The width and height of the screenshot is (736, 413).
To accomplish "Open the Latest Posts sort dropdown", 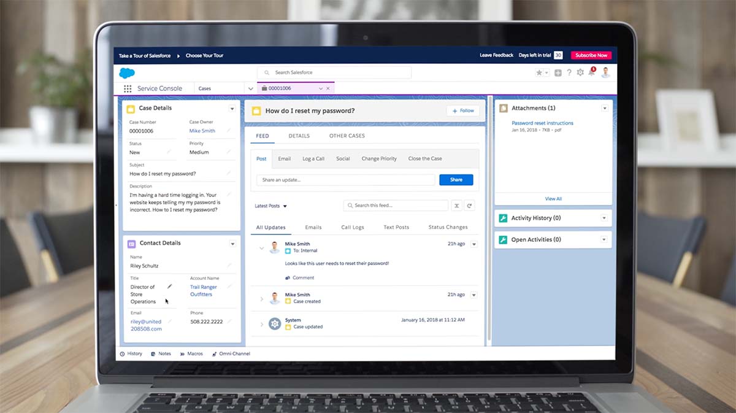I will tap(271, 206).
